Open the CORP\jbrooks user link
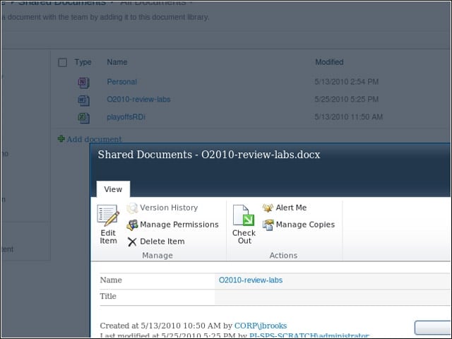Screen dimensions: 452x339 pos(261,326)
